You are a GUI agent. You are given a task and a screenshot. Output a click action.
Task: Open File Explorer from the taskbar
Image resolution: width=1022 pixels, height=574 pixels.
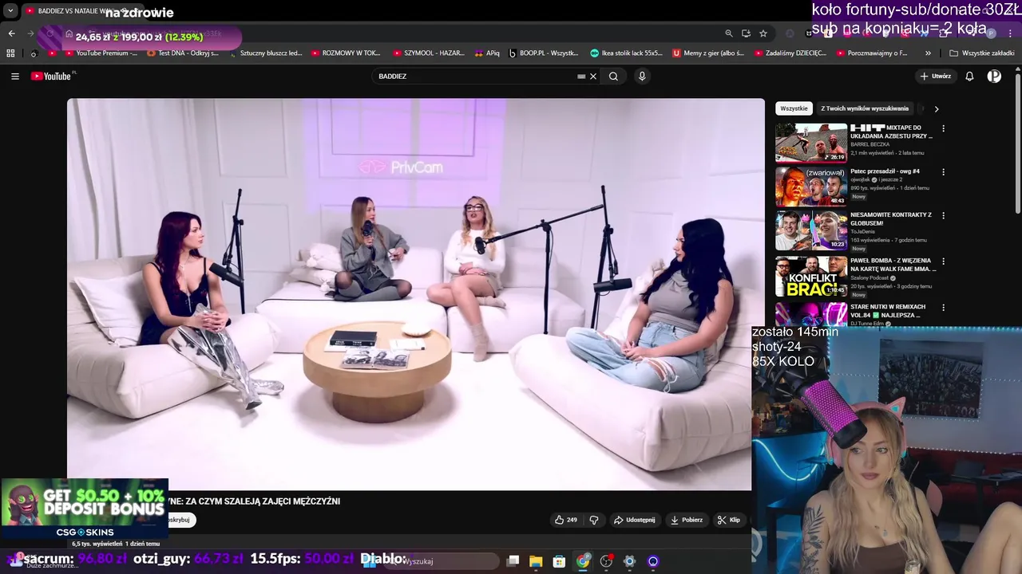[x=536, y=561]
